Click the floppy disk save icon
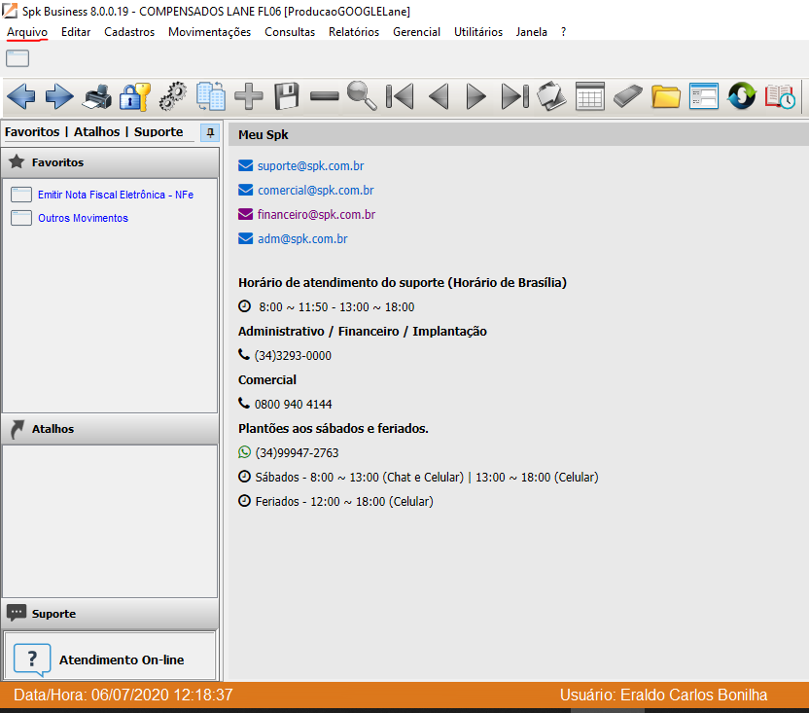The height and width of the screenshot is (713, 809). pos(286,96)
